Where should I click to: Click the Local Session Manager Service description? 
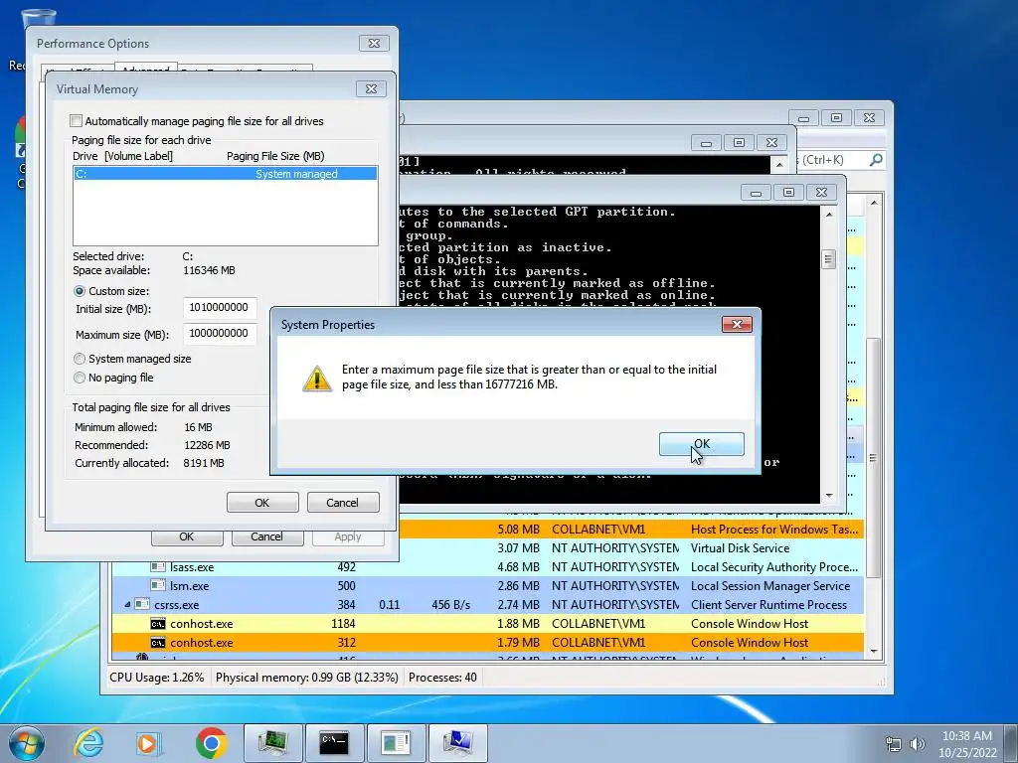770,586
